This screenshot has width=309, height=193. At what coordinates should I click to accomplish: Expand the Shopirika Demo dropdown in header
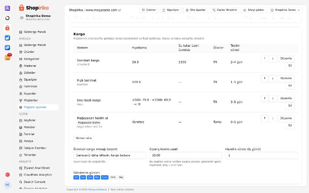point(285,10)
